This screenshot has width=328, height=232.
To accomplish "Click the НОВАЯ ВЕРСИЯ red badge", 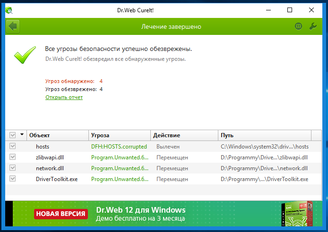I will [61, 214].
